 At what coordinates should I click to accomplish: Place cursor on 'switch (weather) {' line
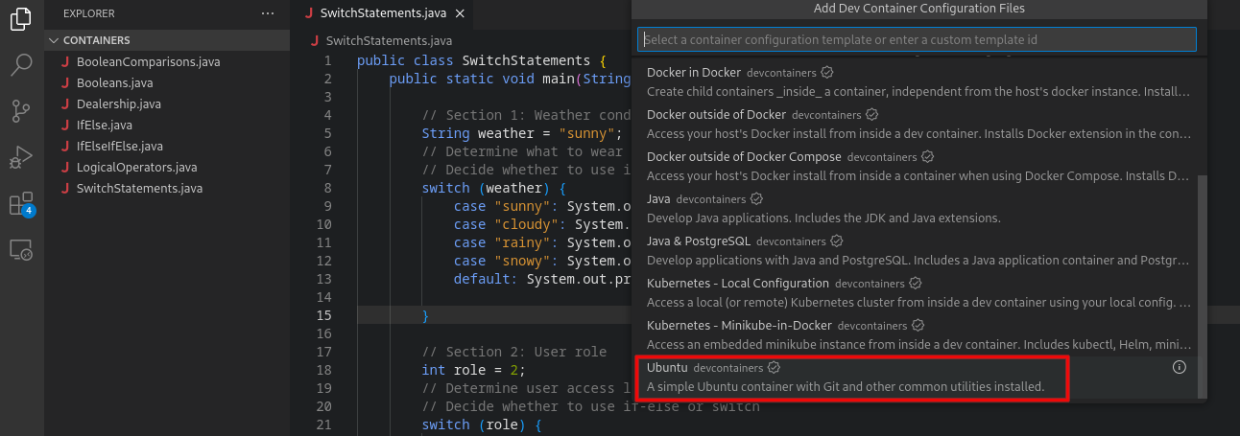[x=494, y=188]
